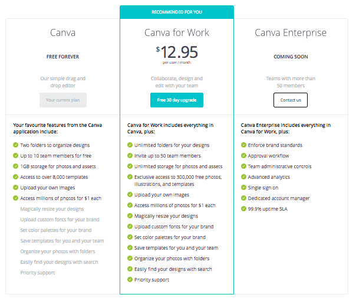This screenshot has width=356, height=301.
Task: Click check icon next to Priority support in Canva for Work
Action: point(130,280)
